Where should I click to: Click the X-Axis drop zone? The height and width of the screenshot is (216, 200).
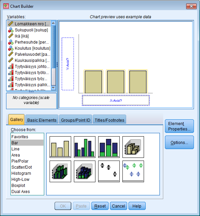[116, 100]
